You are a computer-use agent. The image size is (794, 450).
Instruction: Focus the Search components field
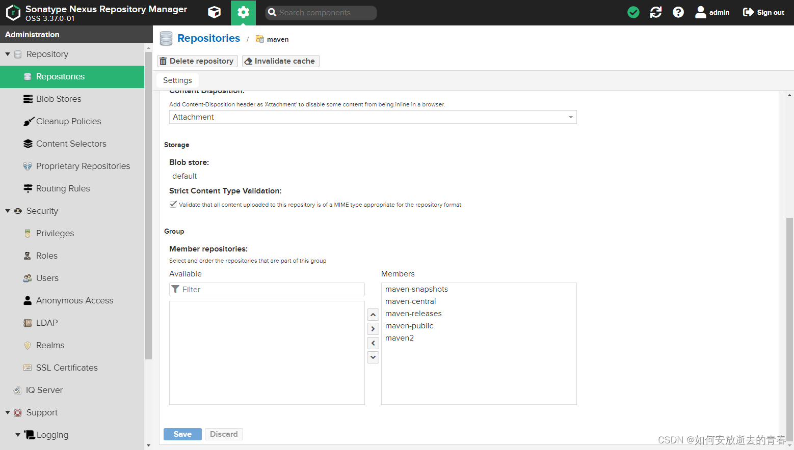pos(321,13)
